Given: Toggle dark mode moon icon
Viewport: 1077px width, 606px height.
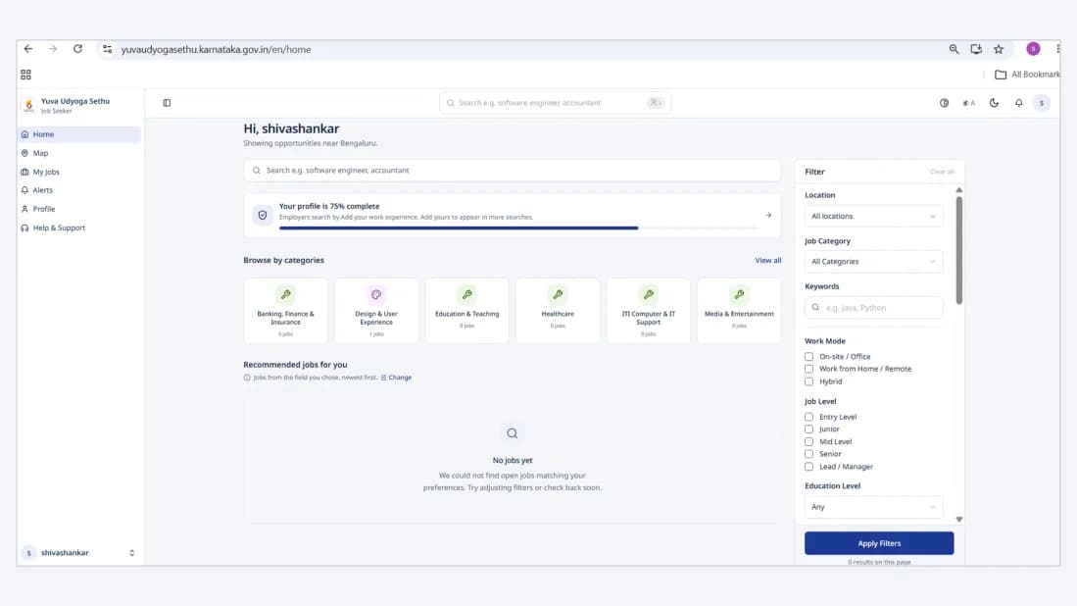Looking at the screenshot, I should (994, 103).
